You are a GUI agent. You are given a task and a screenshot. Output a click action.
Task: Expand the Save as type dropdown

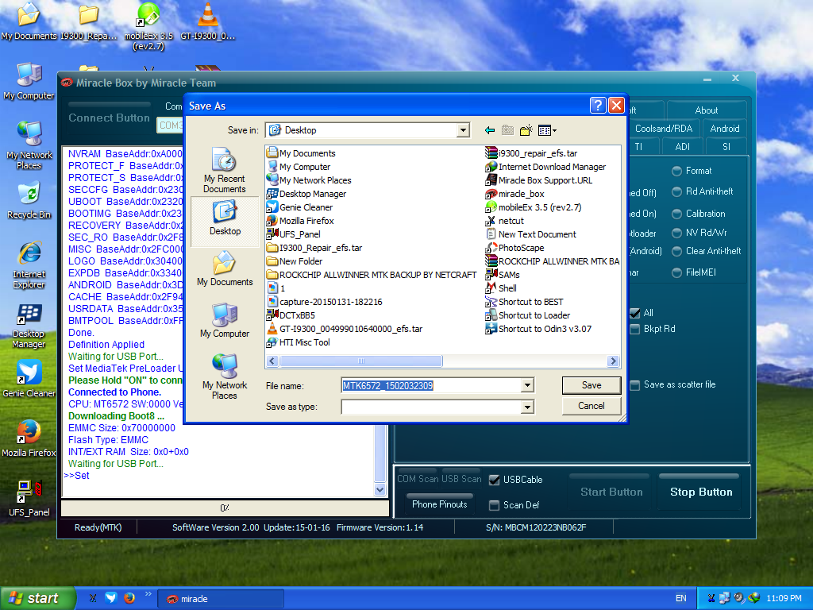click(527, 407)
